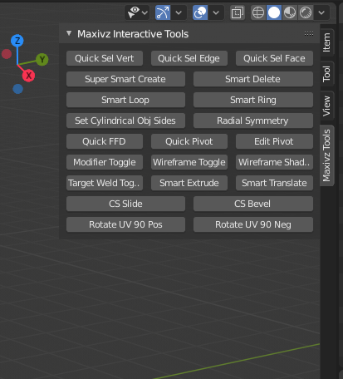343x379 pixels.
Task: Switch to the Item sidebar tab
Action: tap(326, 42)
